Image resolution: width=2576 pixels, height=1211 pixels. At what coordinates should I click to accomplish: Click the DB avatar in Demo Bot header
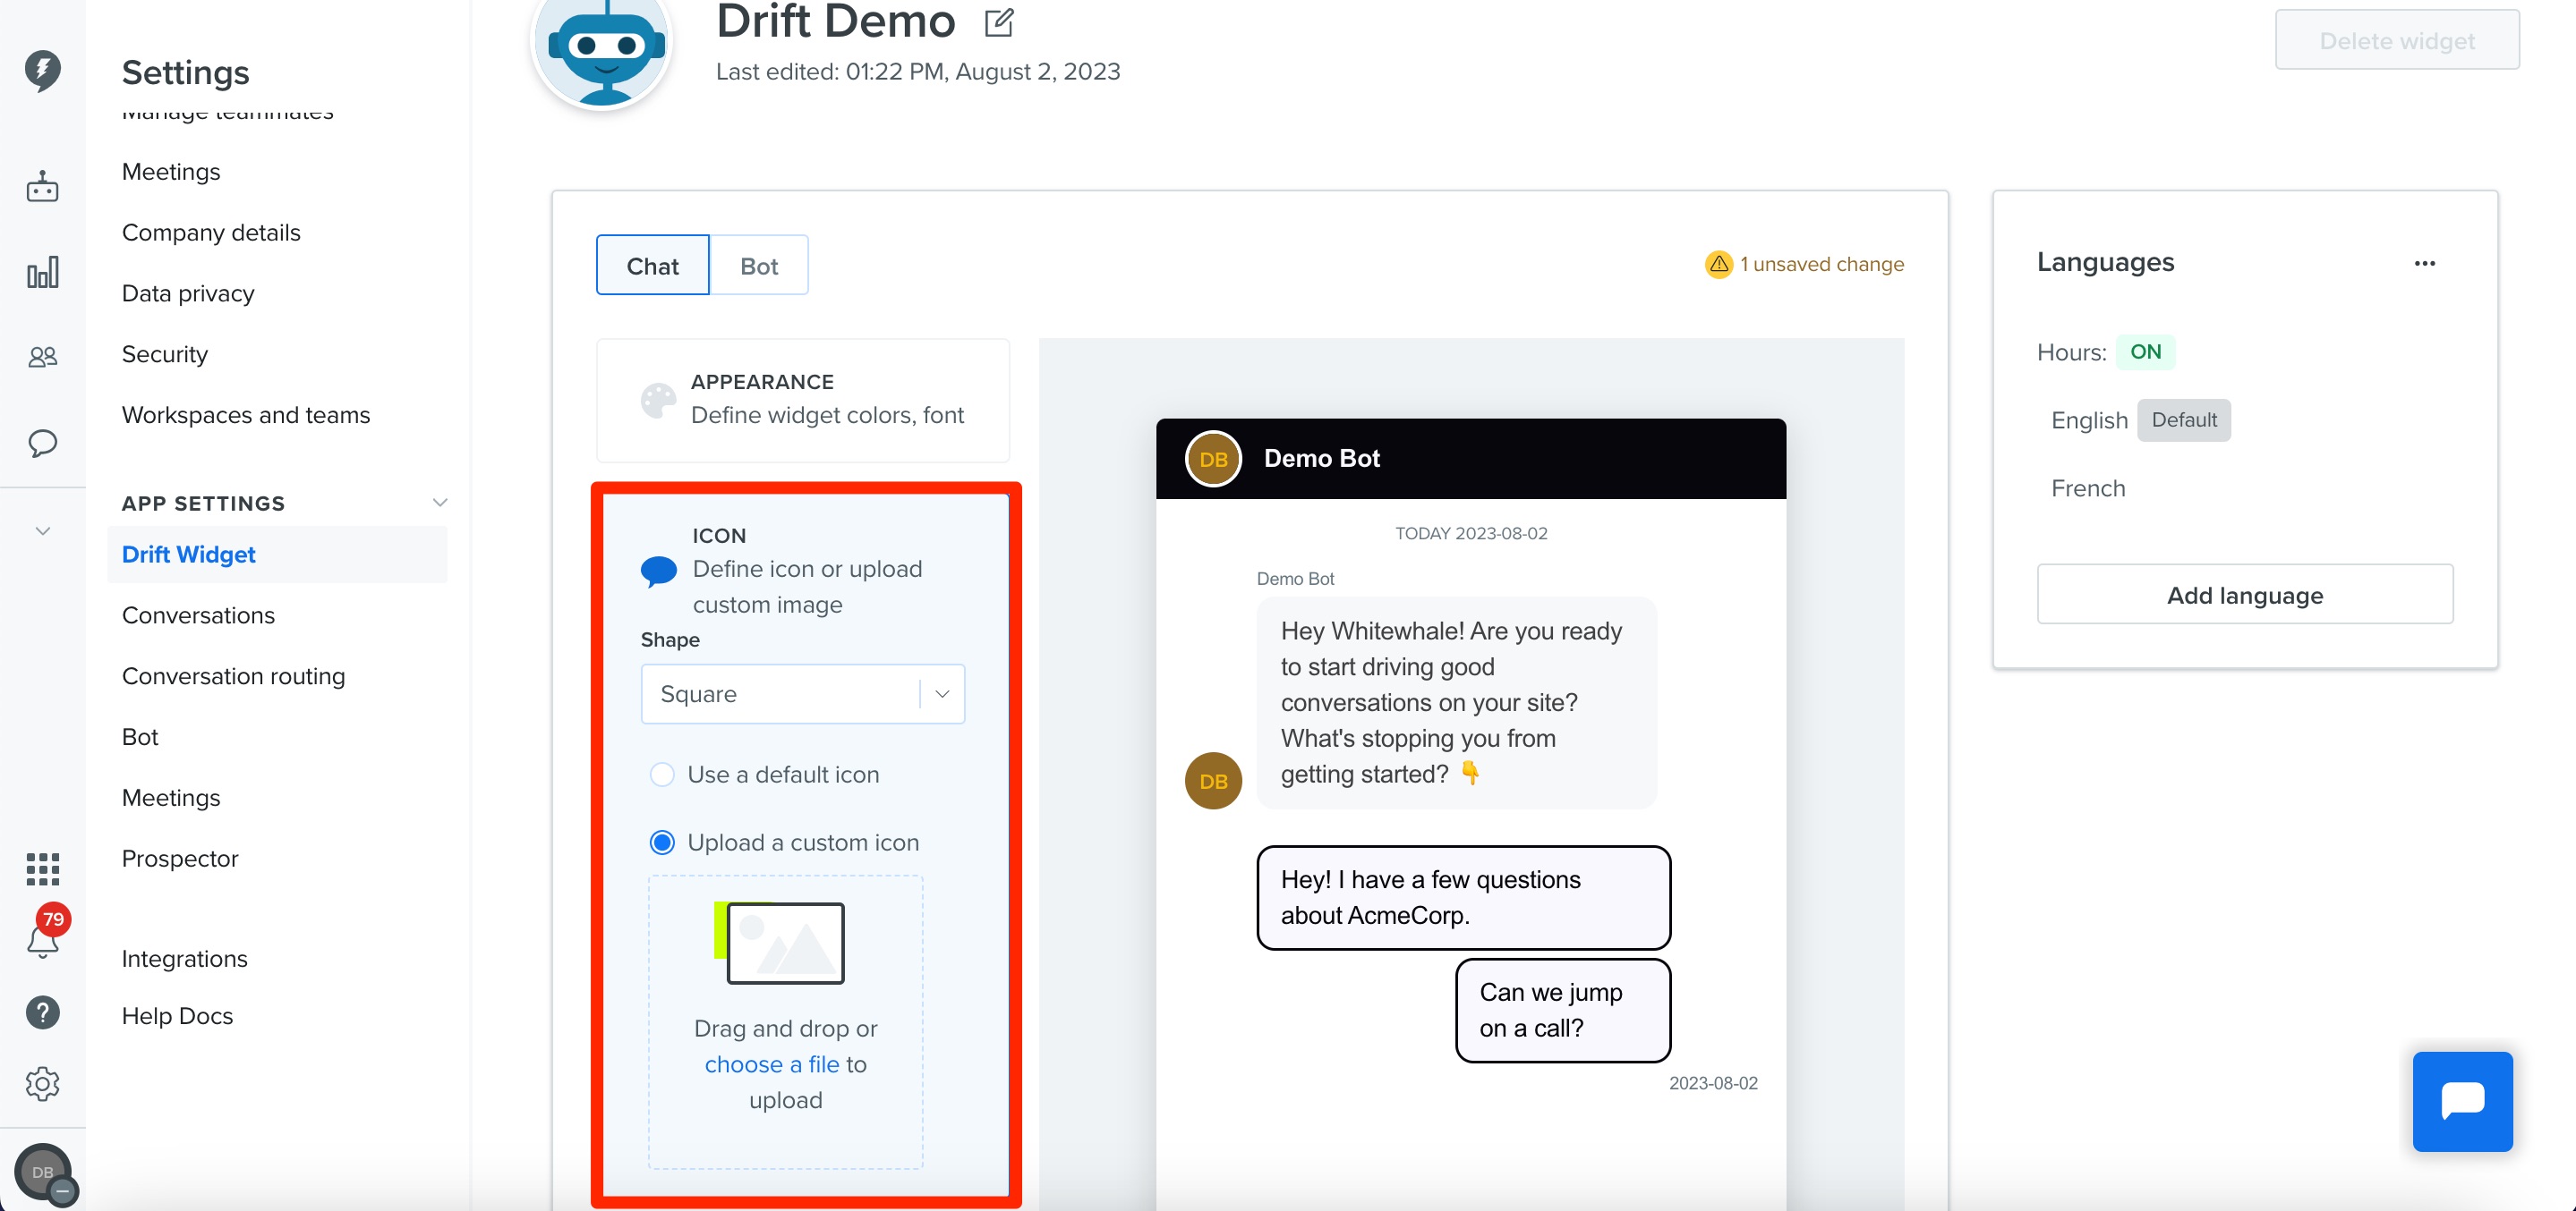click(1212, 459)
